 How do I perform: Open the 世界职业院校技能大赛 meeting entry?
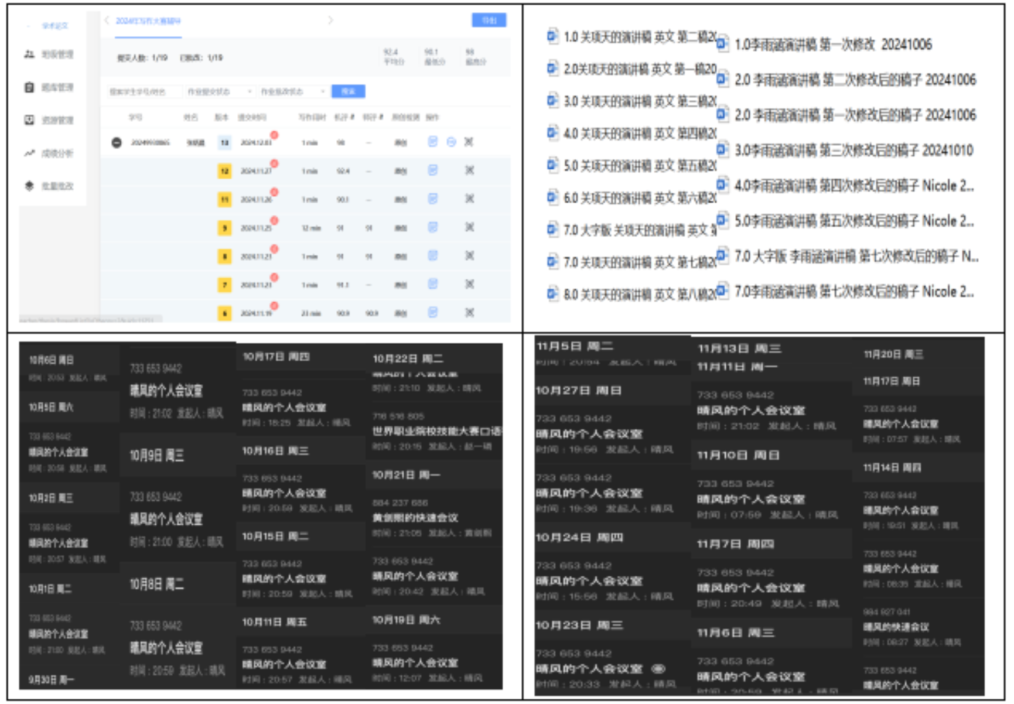click(436, 432)
